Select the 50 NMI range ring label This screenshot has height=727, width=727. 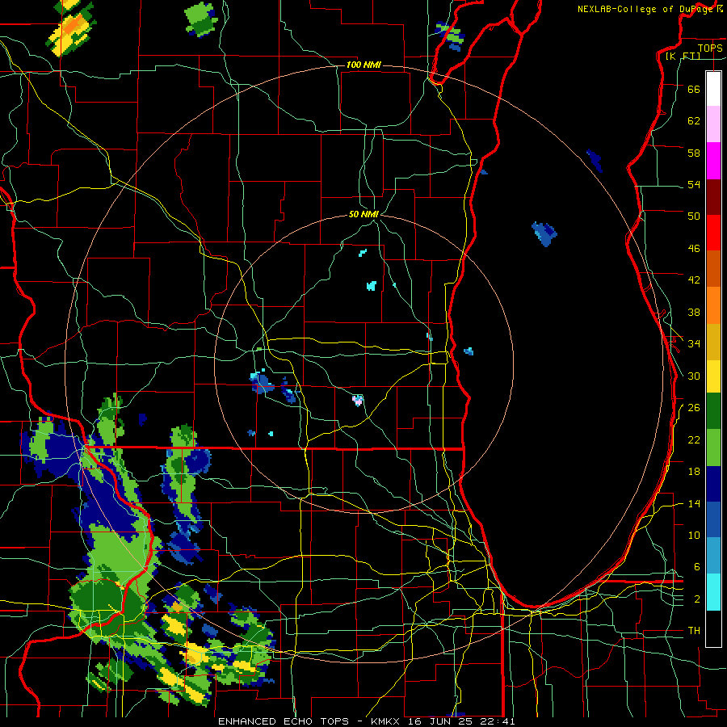coord(363,214)
